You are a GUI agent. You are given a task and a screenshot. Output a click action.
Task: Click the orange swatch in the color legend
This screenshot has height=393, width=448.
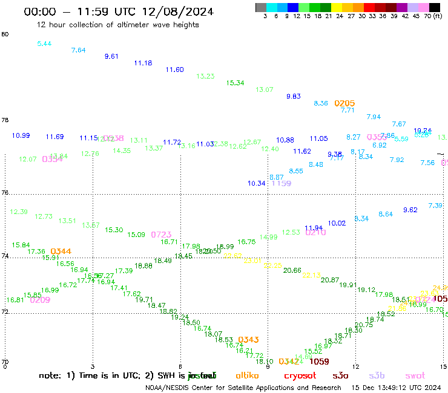click(358, 7)
